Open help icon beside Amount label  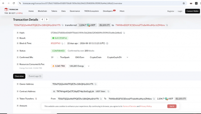pos(18,106)
